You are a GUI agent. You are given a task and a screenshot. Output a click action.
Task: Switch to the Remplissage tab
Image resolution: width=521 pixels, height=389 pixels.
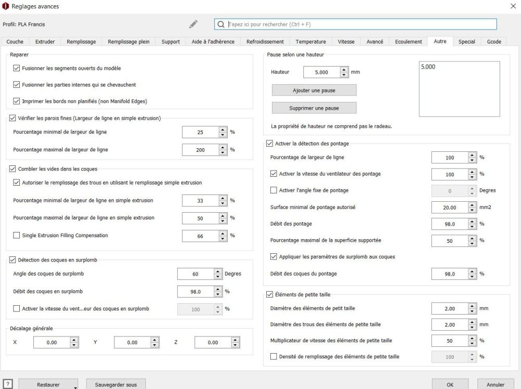[81, 42]
